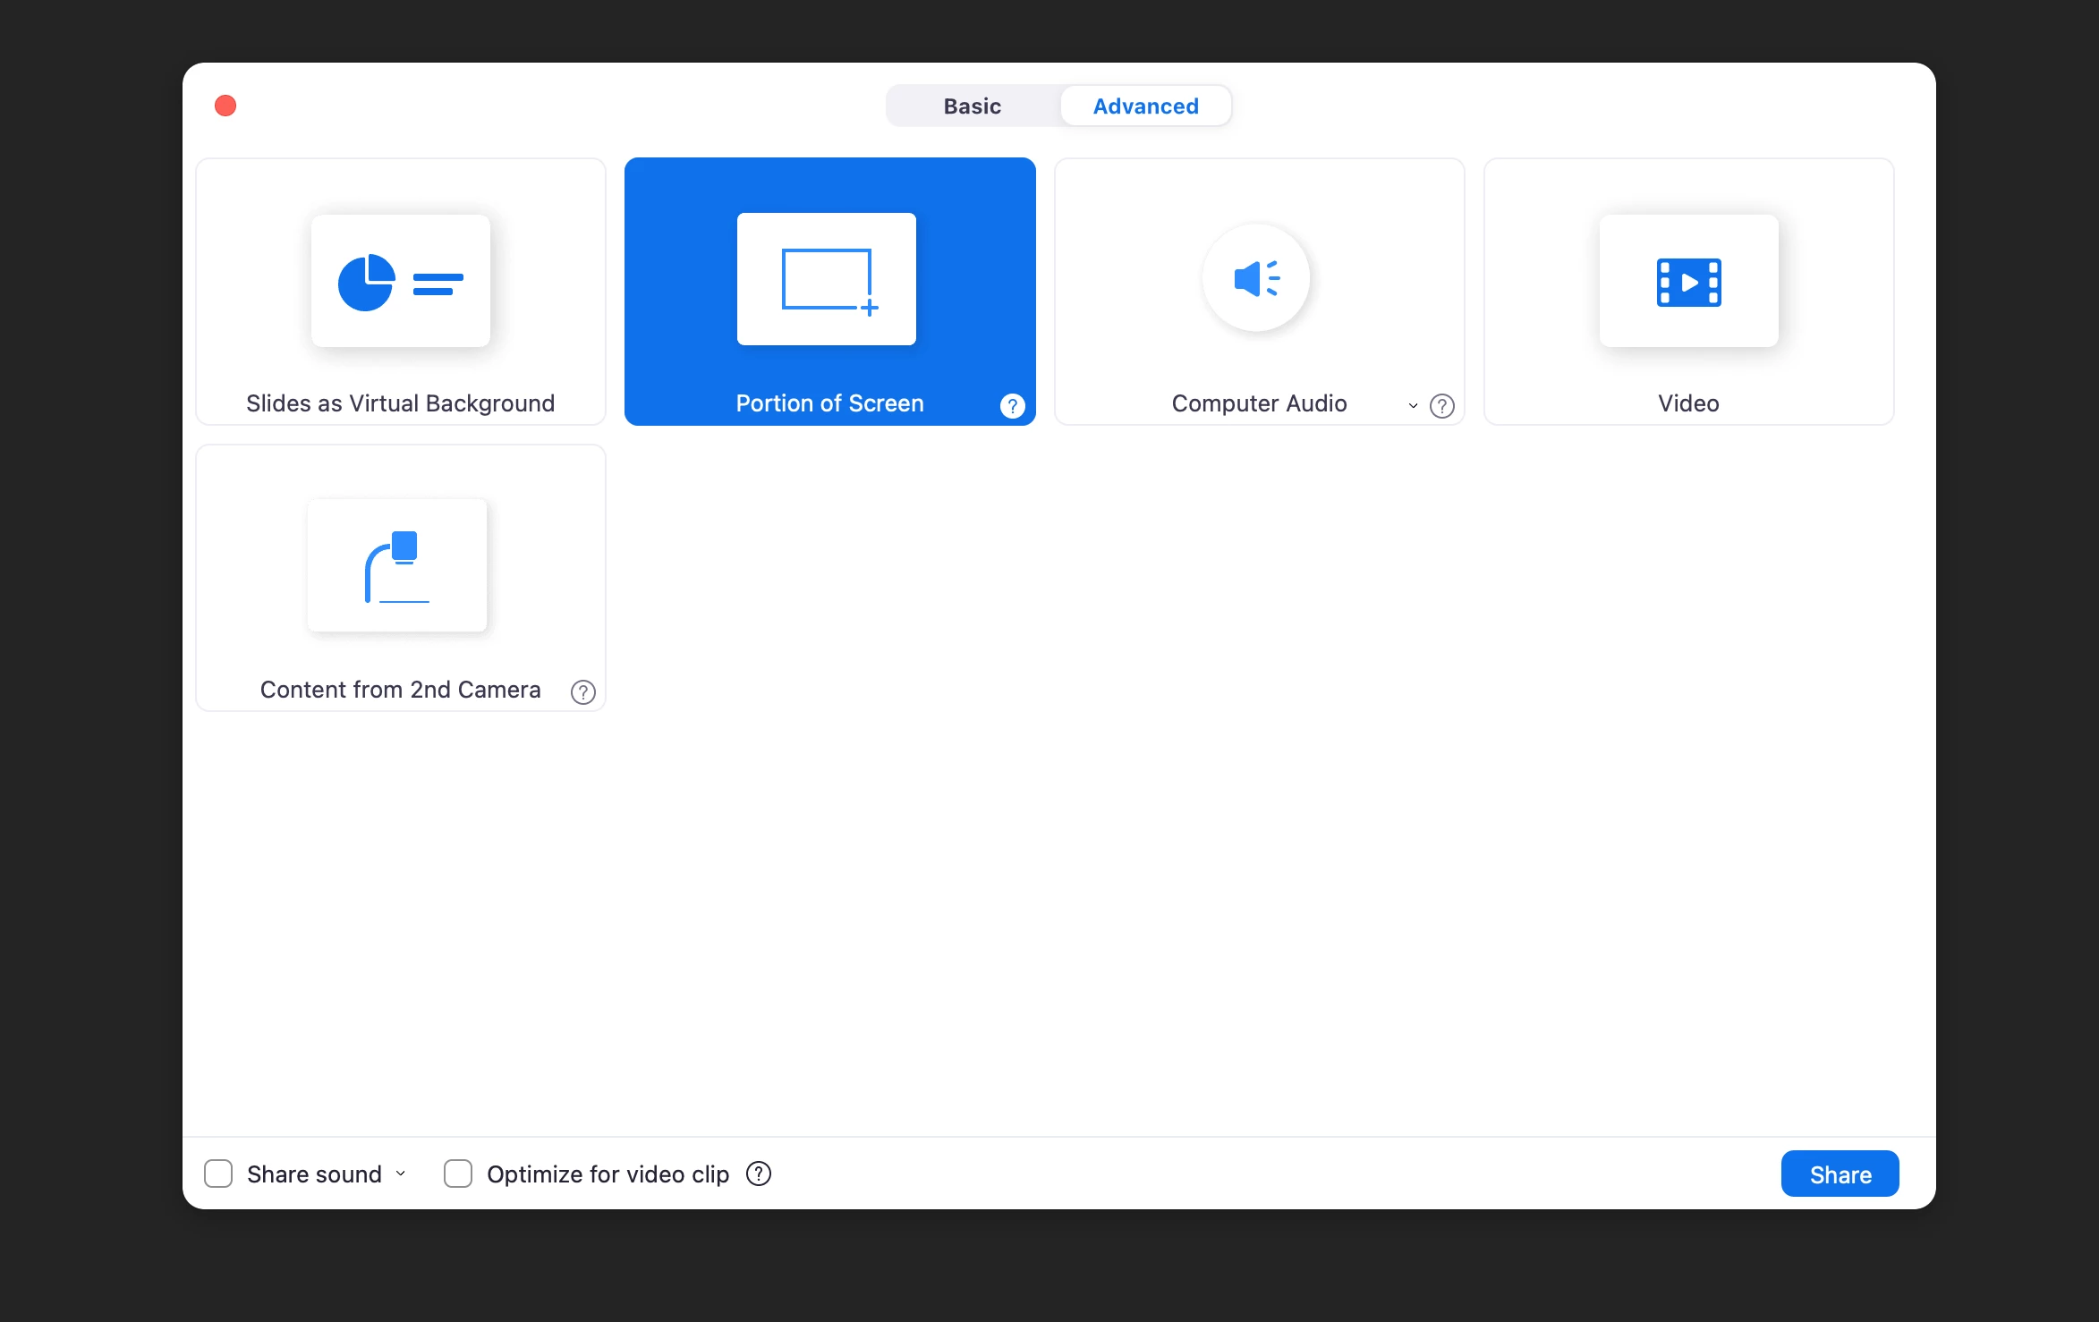Open the Computer Audio dropdown chevron
Viewport: 2099px width, 1322px height.
tap(1413, 406)
